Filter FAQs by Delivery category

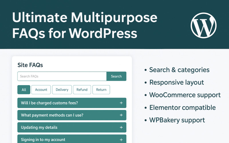[62, 90]
